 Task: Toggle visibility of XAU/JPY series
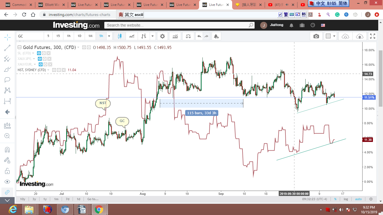pos(40,59)
